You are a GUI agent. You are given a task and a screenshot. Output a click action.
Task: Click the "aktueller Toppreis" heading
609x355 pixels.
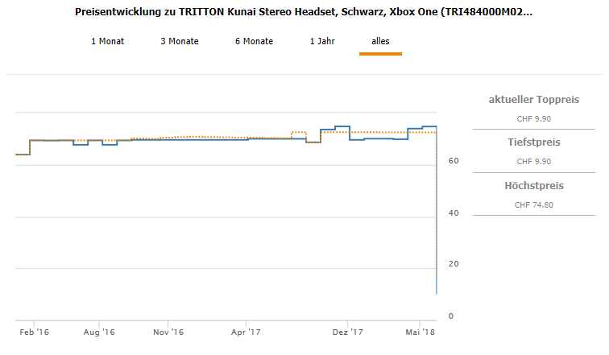pyautogui.click(x=533, y=100)
